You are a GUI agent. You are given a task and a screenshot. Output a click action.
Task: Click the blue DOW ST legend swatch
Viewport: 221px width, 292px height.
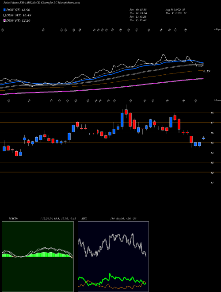tap(4, 10)
